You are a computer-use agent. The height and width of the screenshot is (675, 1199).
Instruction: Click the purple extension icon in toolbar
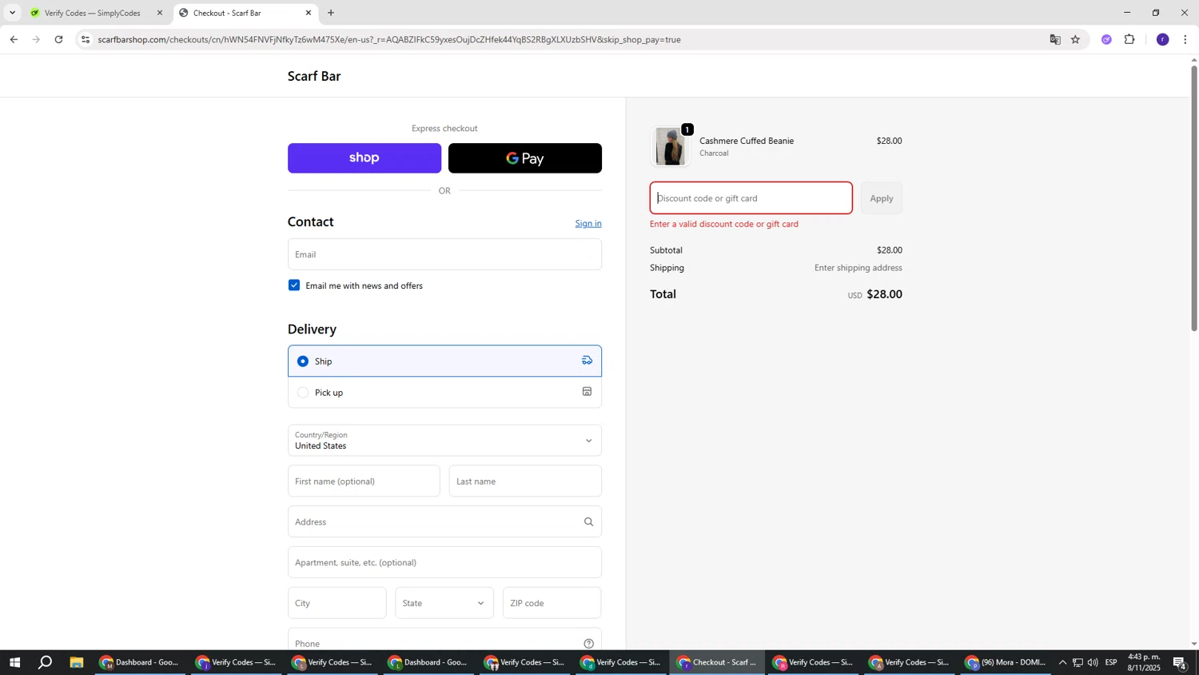tap(1106, 39)
